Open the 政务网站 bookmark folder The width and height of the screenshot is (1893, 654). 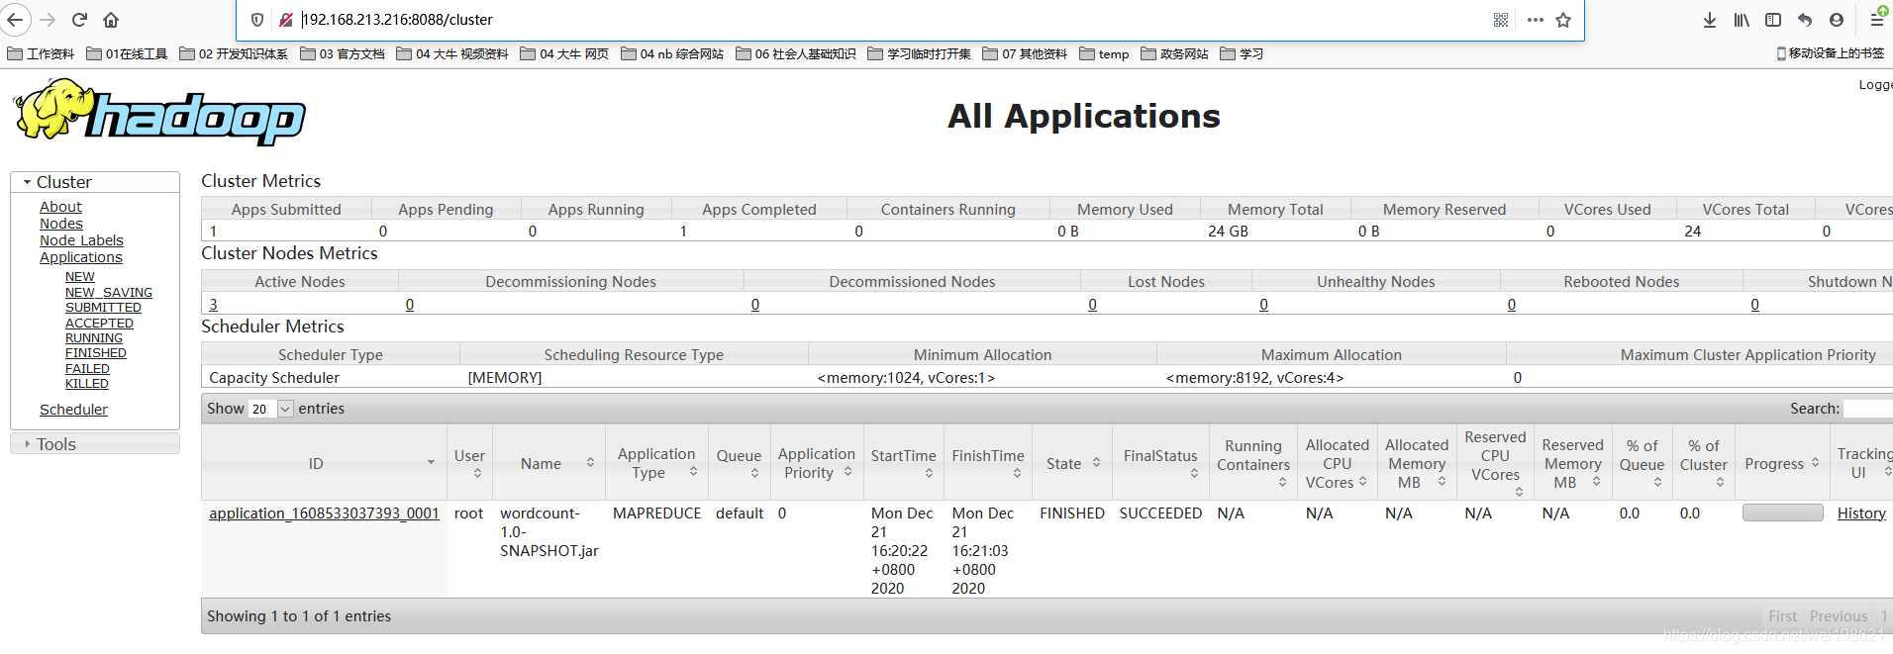click(x=1174, y=54)
